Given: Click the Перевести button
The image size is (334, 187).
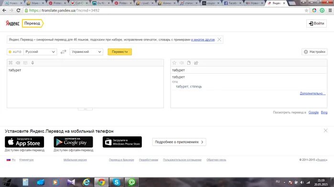Looking at the screenshot, I should 120,52.
